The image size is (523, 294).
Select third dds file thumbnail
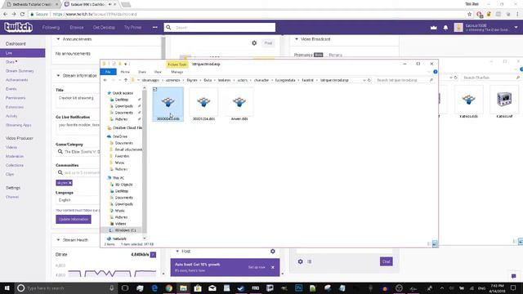click(239, 105)
